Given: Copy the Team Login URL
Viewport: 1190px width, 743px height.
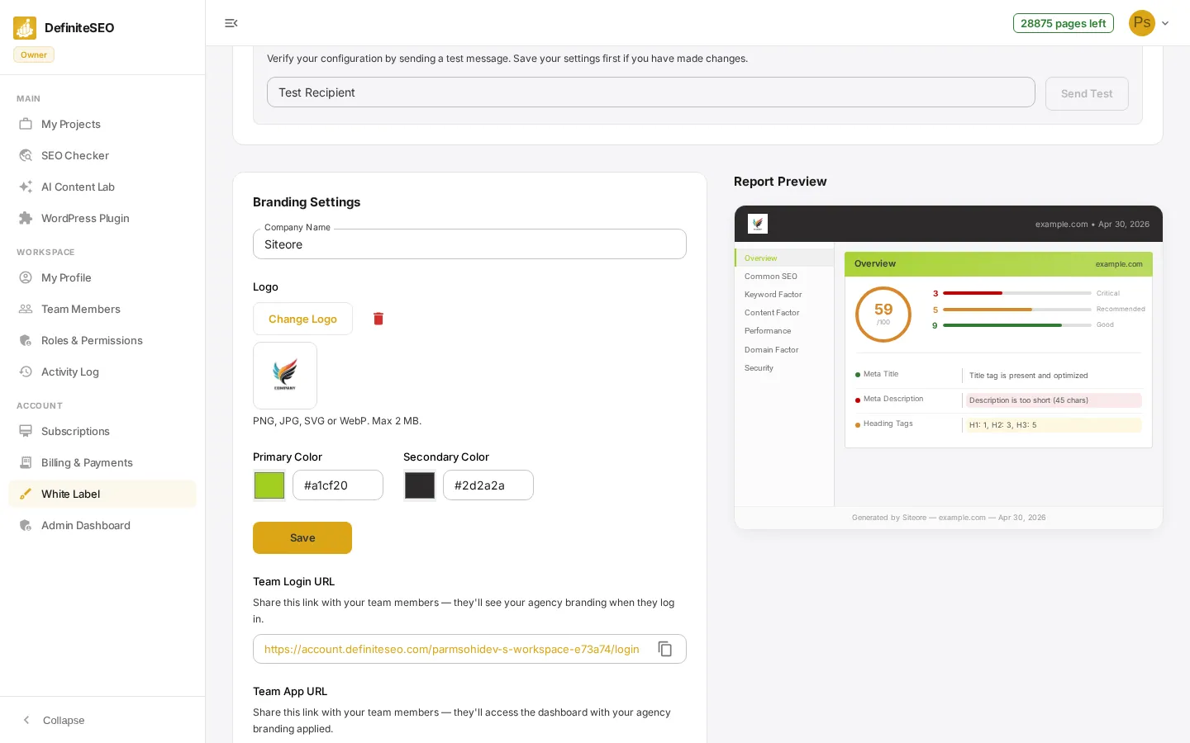Looking at the screenshot, I should pyautogui.click(x=665, y=649).
